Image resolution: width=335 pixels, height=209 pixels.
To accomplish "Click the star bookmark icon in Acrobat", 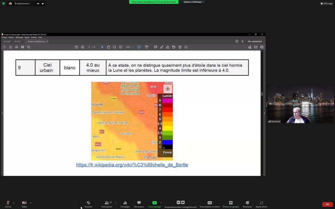I will coord(10,47).
